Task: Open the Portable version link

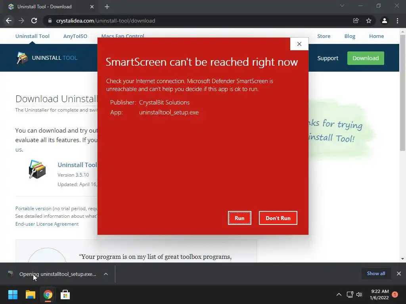Action: 33,208
